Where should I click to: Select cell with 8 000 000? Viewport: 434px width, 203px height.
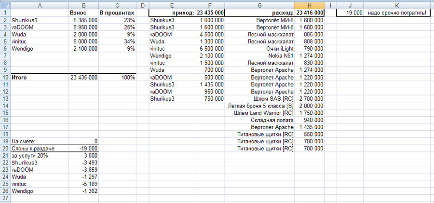tap(83, 41)
